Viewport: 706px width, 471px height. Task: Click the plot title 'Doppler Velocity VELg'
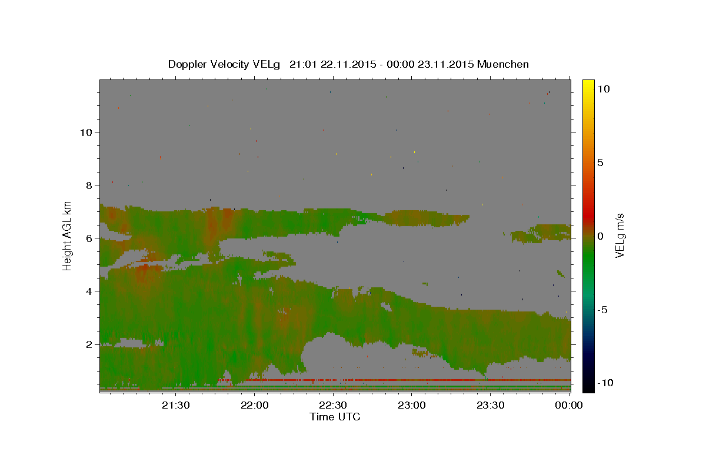[x=225, y=64]
